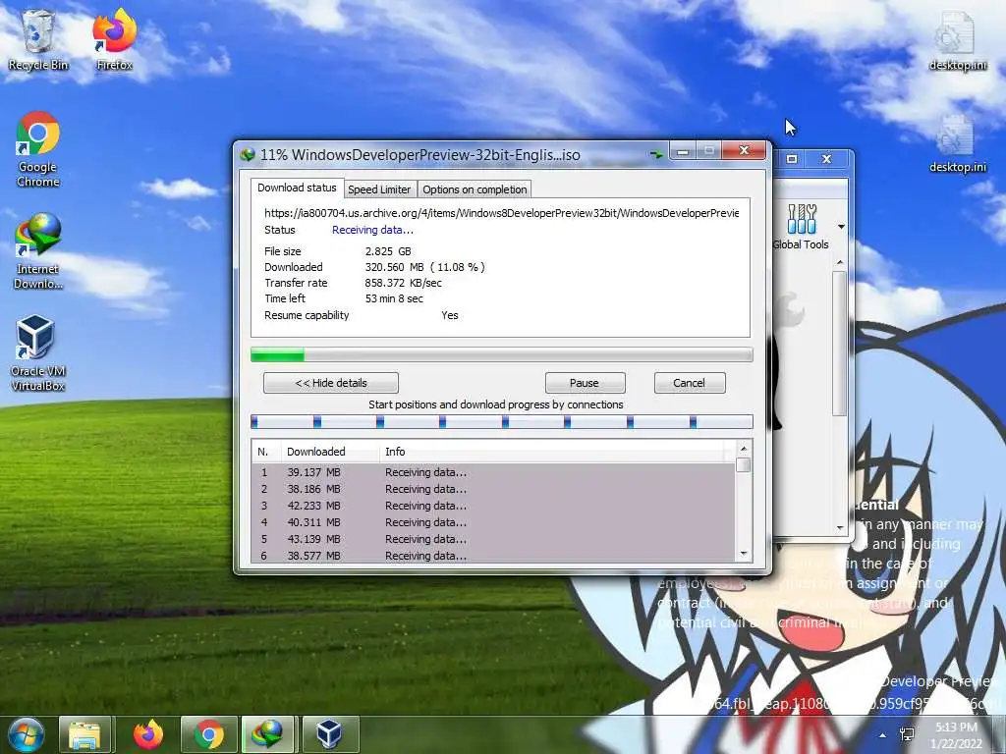The height and width of the screenshot is (754, 1006).
Task: Select connection row 6 with 38.577 MB
Action: pyautogui.click(x=493, y=556)
